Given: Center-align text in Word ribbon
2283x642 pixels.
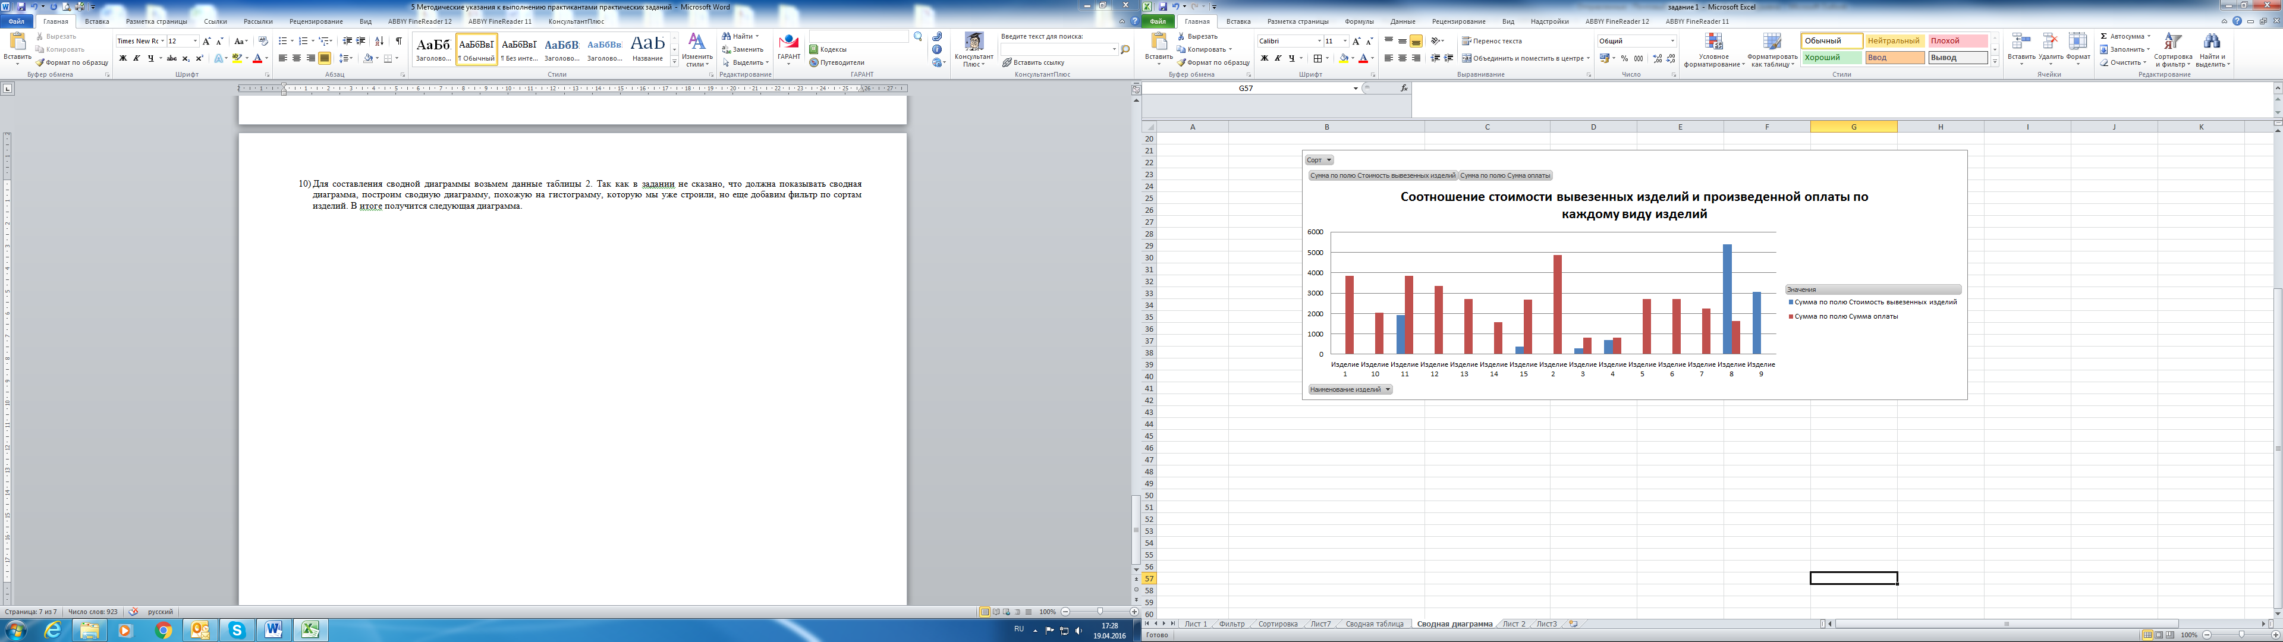Looking at the screenshot, I should click(x=297, y=58).
